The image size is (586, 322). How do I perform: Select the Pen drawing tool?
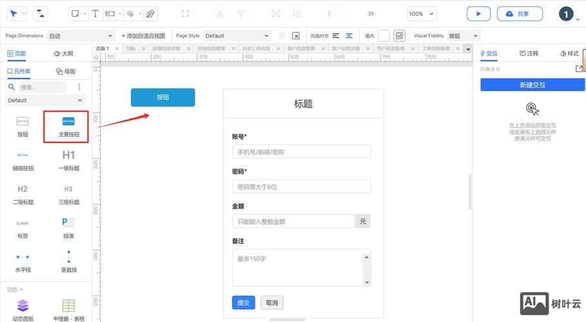[x=151, y=14]
